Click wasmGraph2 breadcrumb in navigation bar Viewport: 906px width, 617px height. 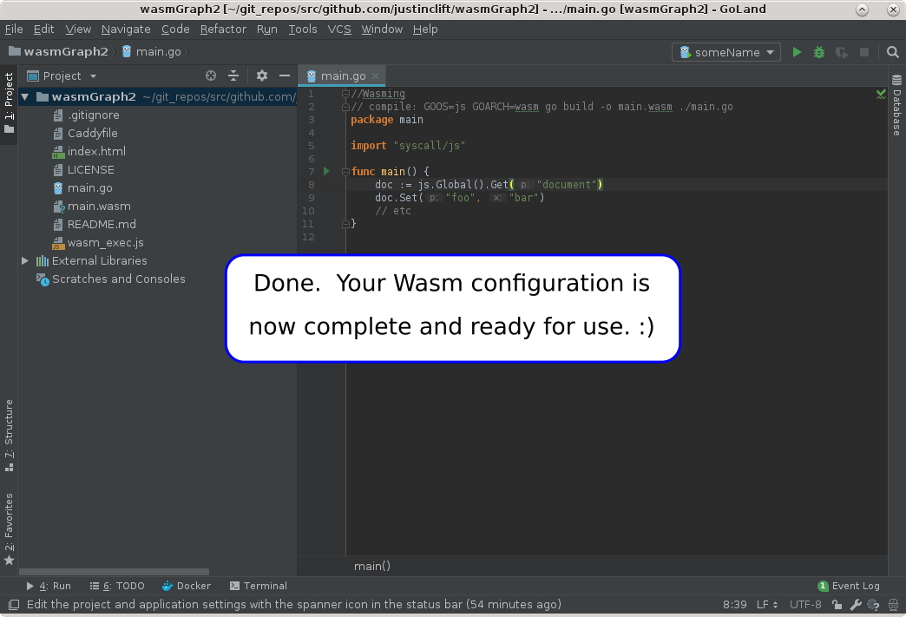coord(59,51)
